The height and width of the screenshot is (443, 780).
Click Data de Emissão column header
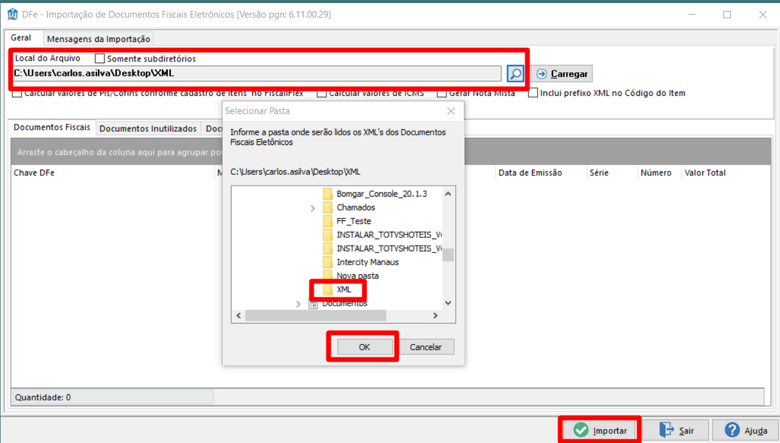click(530, 173)
